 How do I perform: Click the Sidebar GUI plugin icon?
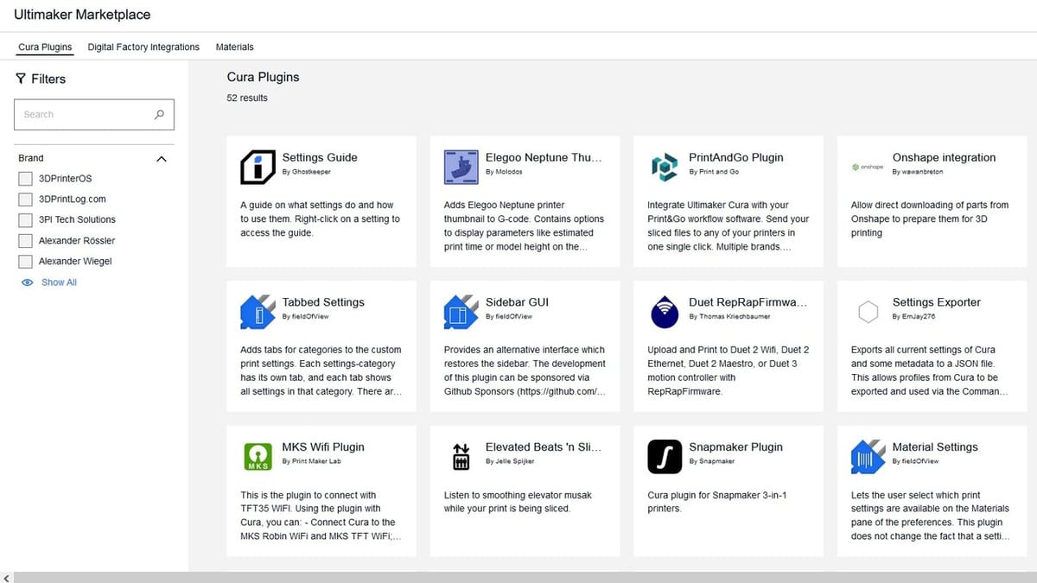[x=461, y=312]
